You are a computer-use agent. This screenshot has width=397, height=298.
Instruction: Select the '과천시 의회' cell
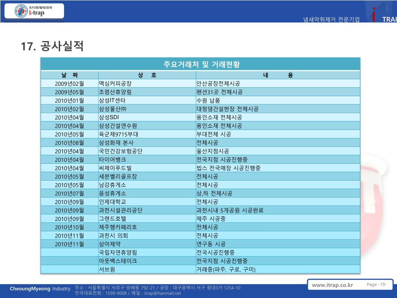tap(147, 236)
